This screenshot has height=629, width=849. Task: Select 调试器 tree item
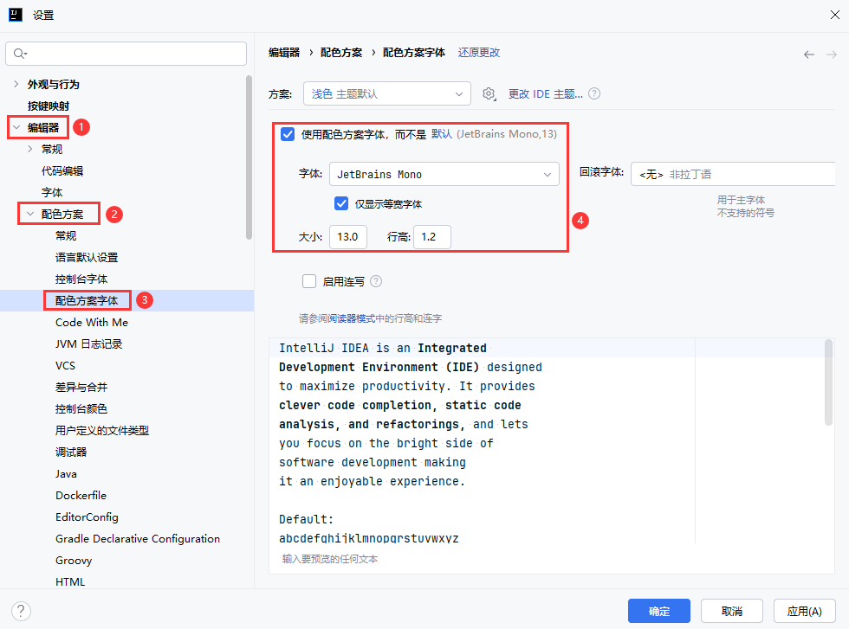coord(71,452)
